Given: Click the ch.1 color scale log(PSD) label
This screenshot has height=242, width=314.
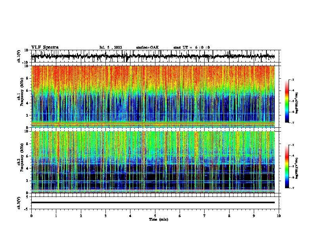Looking at the screenshot, I should pos(297,103).
